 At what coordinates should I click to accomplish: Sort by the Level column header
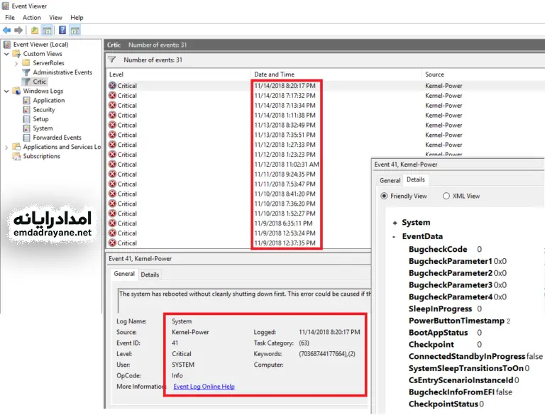click(x=178, y=74)
